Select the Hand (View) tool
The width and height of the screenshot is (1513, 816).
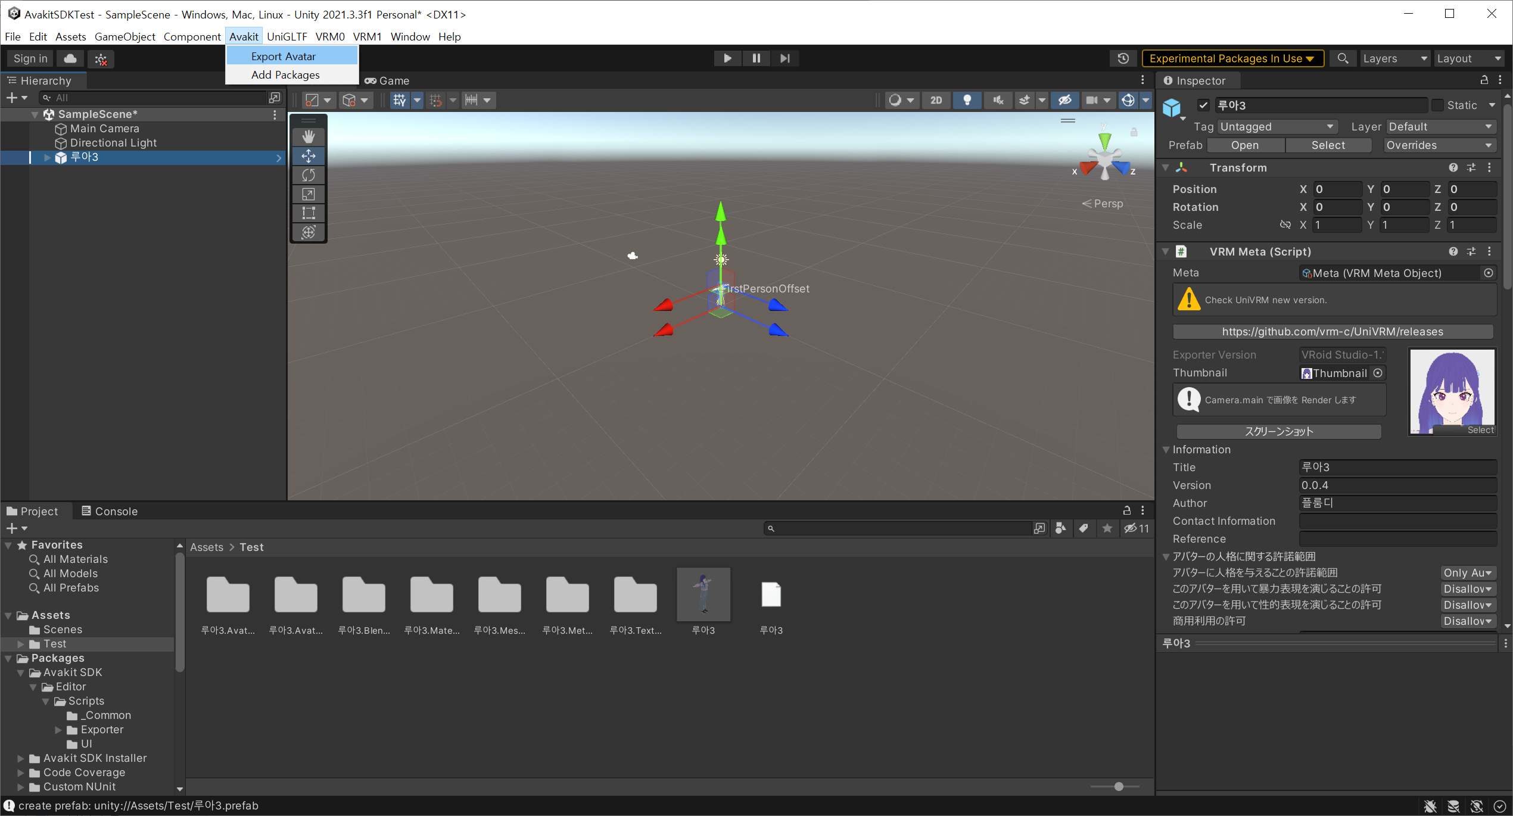(x=308, y=136)
